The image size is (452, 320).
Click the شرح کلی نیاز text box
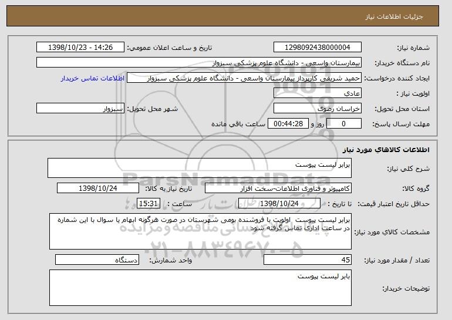(x=200, y=168)
